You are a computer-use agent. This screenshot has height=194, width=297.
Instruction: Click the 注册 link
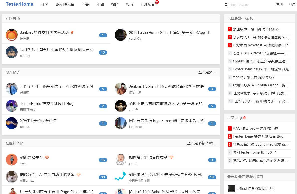click(279, 4)
